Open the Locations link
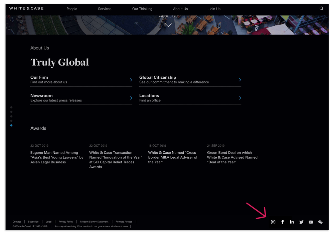334x234 pixels. [x=190, y=98]
